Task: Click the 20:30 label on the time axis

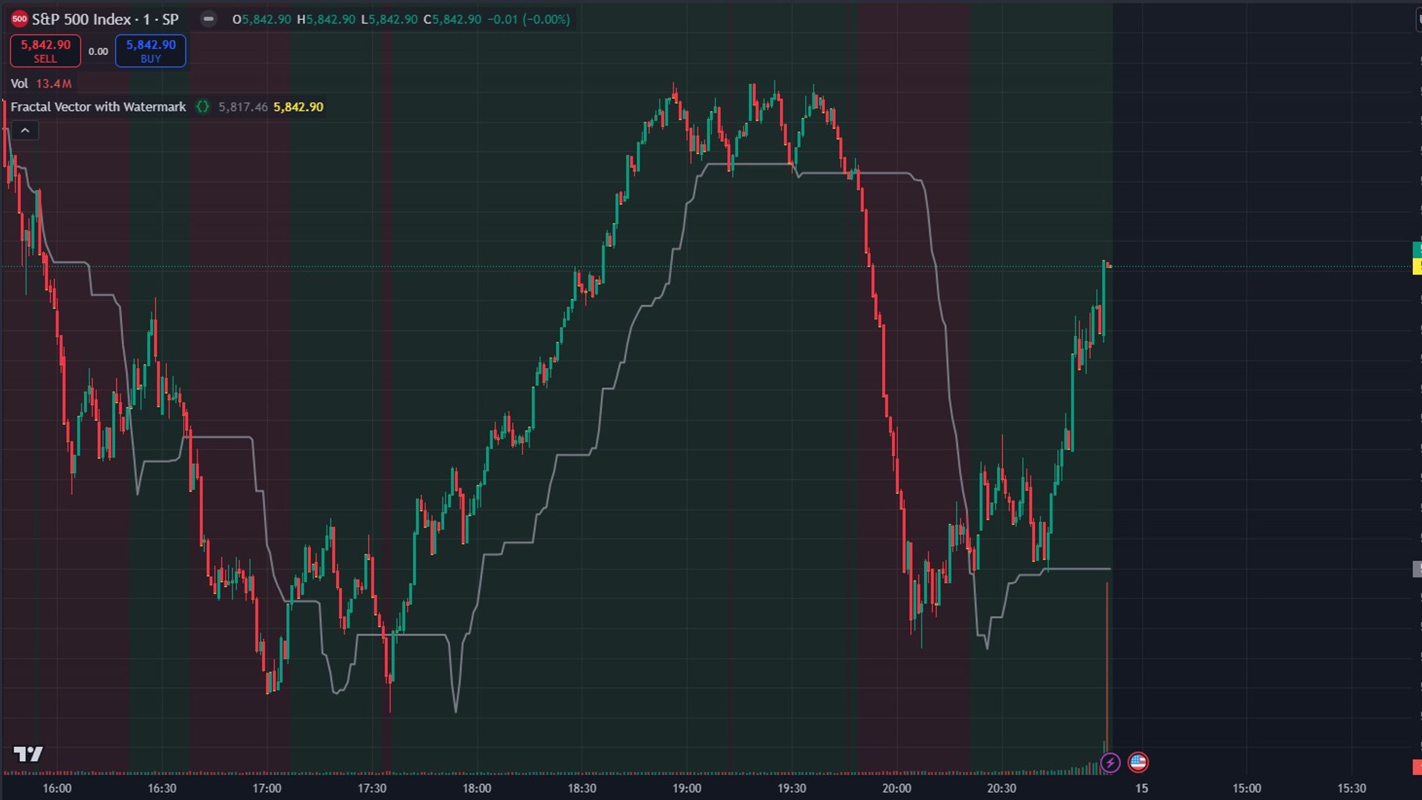Action: [x=1002, y=788]
